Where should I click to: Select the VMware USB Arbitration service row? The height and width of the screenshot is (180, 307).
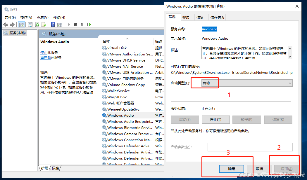tap(133, 72)
